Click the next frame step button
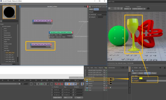Screen dimensions: 166x100 point(44,84)
